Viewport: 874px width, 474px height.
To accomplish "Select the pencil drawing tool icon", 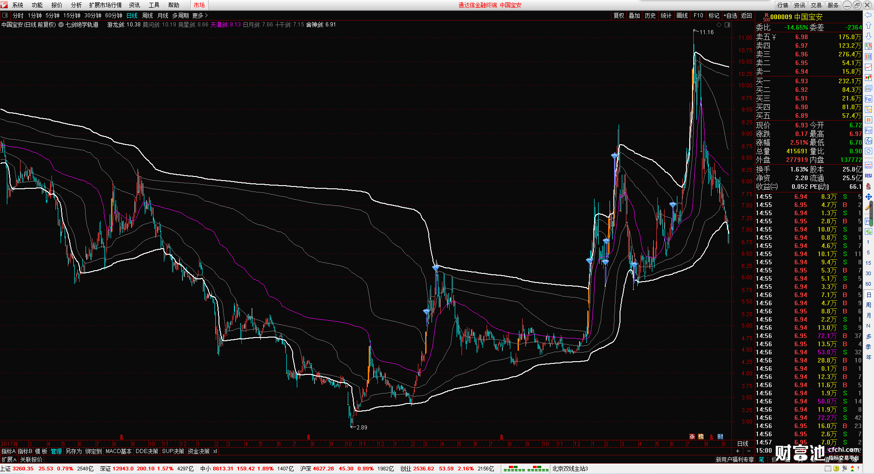I will (x=869, y=207).
